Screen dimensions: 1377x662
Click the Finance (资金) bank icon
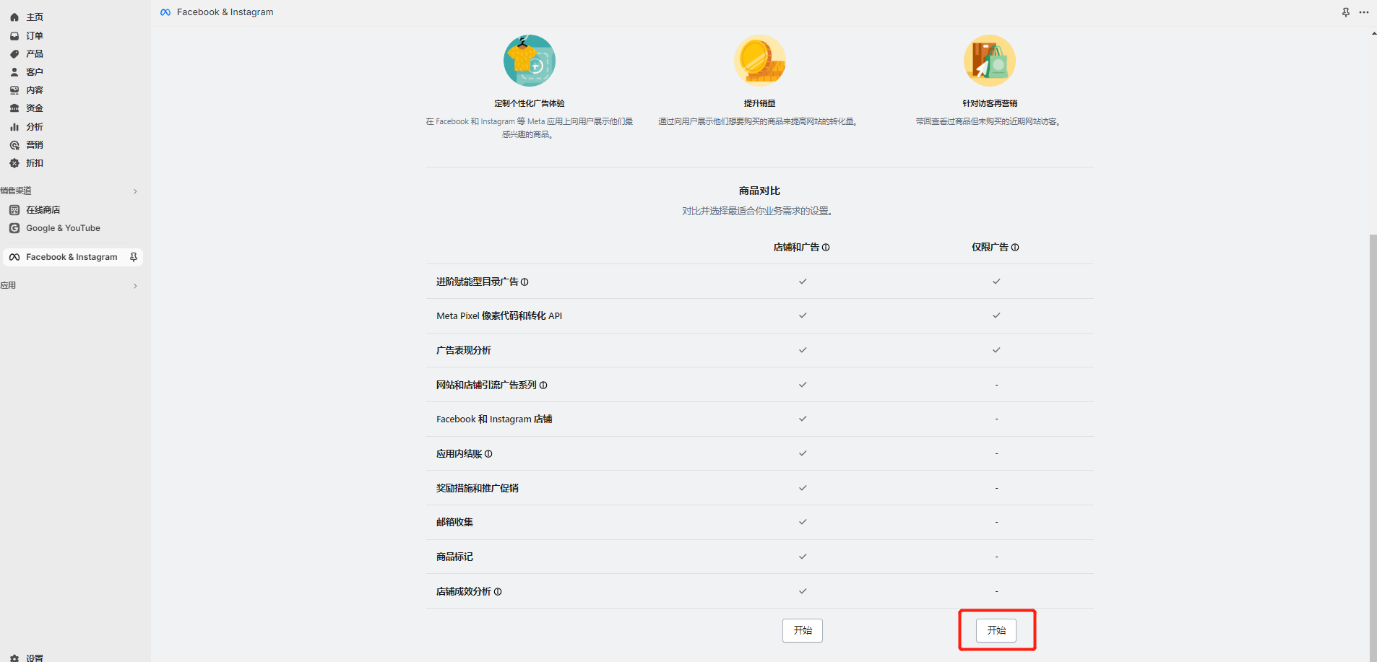[14, 108]
